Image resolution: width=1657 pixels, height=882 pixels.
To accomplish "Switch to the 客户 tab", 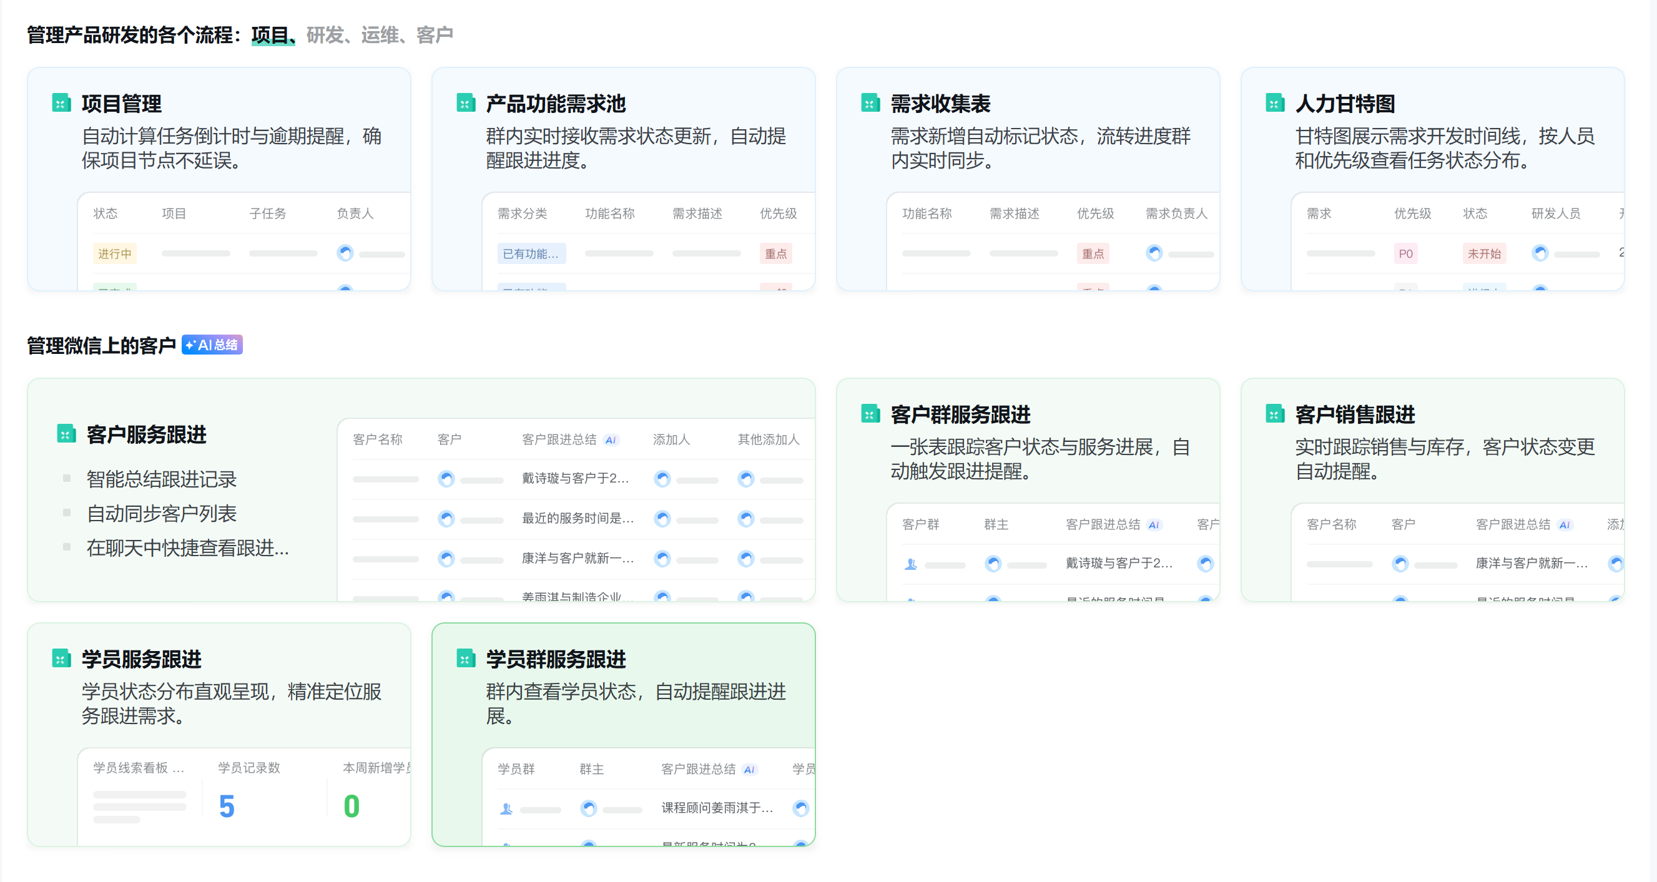I will pos(435,35).
